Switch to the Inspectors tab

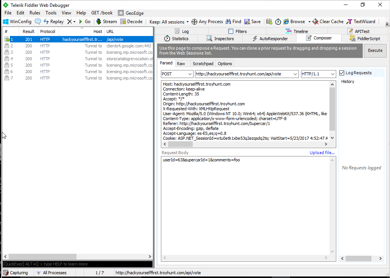click(x=220, y=39)
